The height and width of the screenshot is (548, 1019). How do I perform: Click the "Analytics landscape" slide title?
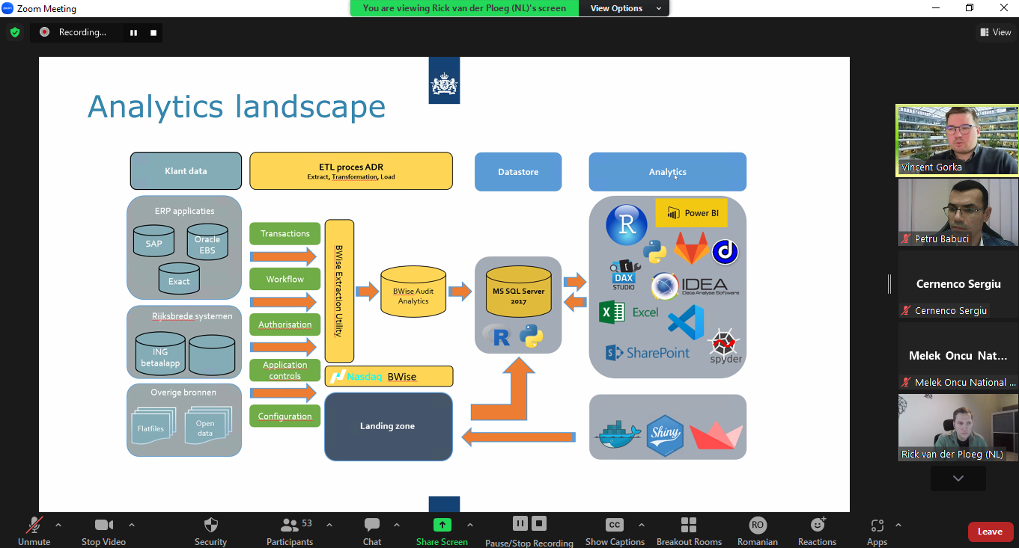[x=237, y=107]
